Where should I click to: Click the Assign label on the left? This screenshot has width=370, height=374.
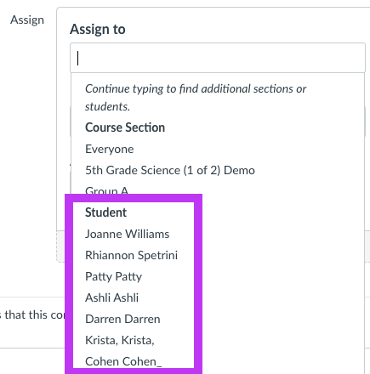point(27,20)
